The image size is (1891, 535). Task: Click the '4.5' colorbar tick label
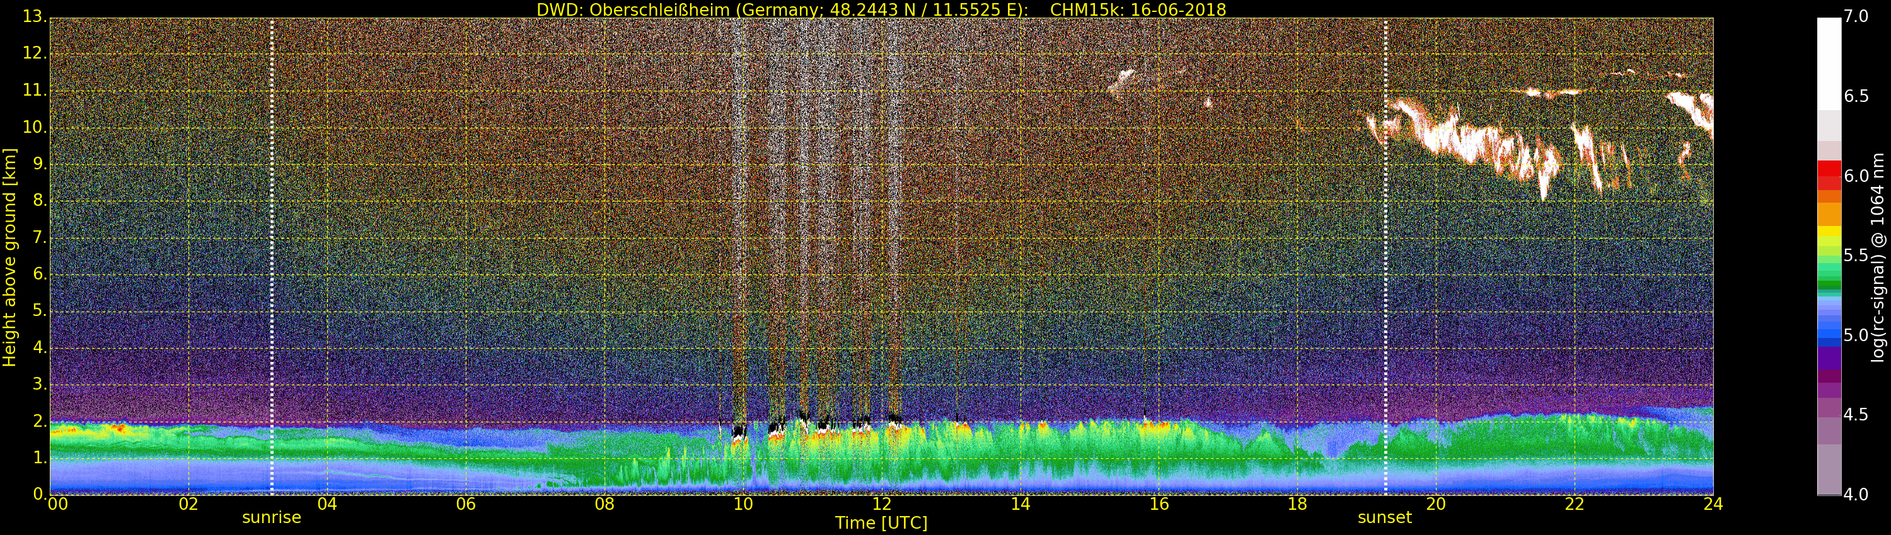click(x=1856, y=415)
